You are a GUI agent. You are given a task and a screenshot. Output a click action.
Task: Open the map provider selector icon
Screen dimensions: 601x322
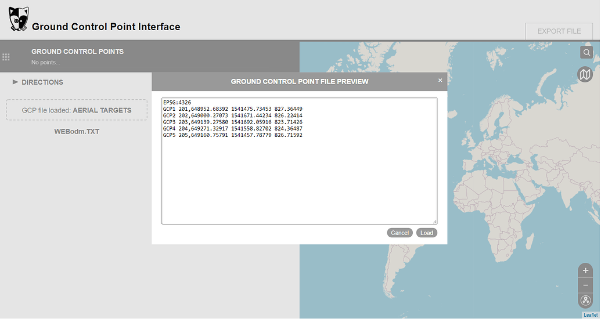point(585,74)
